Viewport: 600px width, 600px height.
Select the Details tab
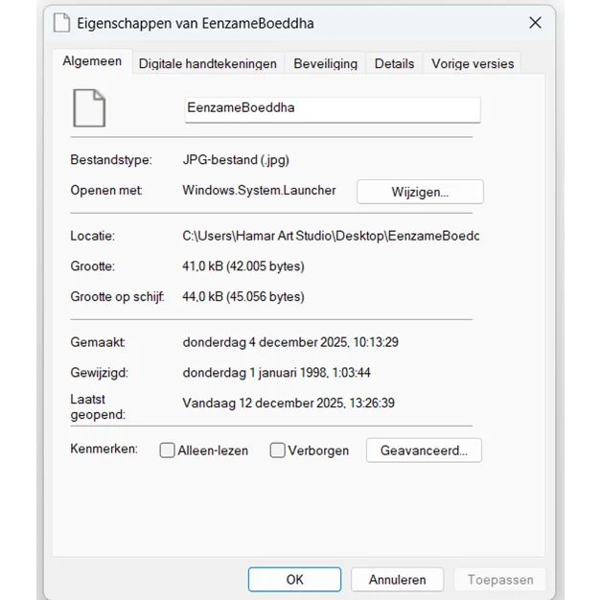tap(394, 63)
